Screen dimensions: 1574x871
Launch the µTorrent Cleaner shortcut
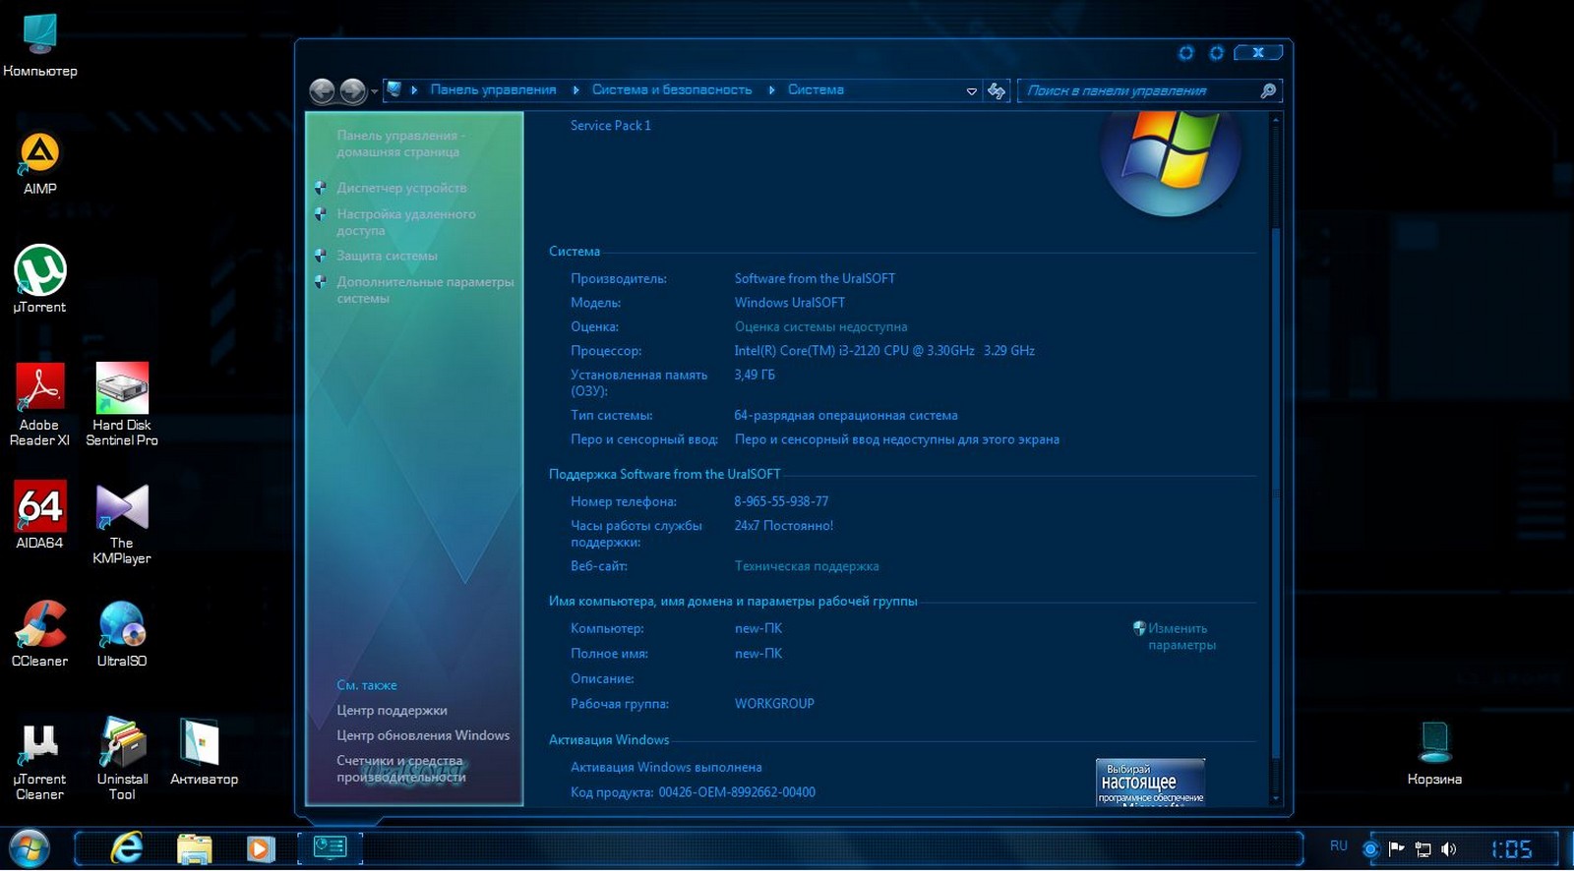pyautogui.click(x=39, y=759)
